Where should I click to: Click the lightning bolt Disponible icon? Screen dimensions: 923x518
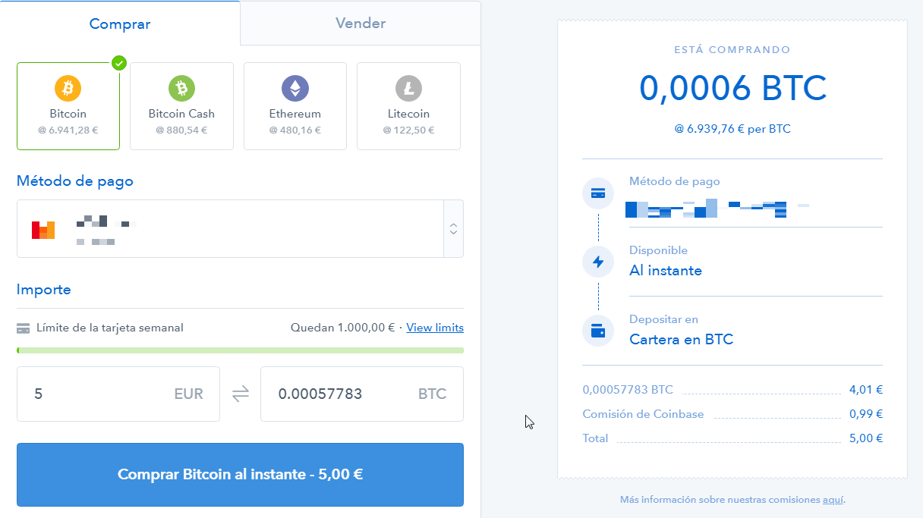click(598, 262)
